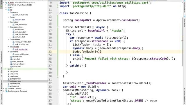Click the android module folder icon
Image resolution: width=186 pixels, height=105 pixels.
[9, 5]
